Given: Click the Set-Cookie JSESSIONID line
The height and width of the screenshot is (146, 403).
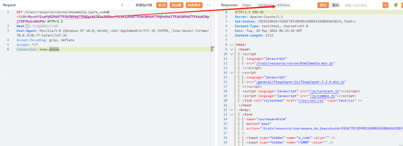Looking at the screenshot, I should (295, 21).
